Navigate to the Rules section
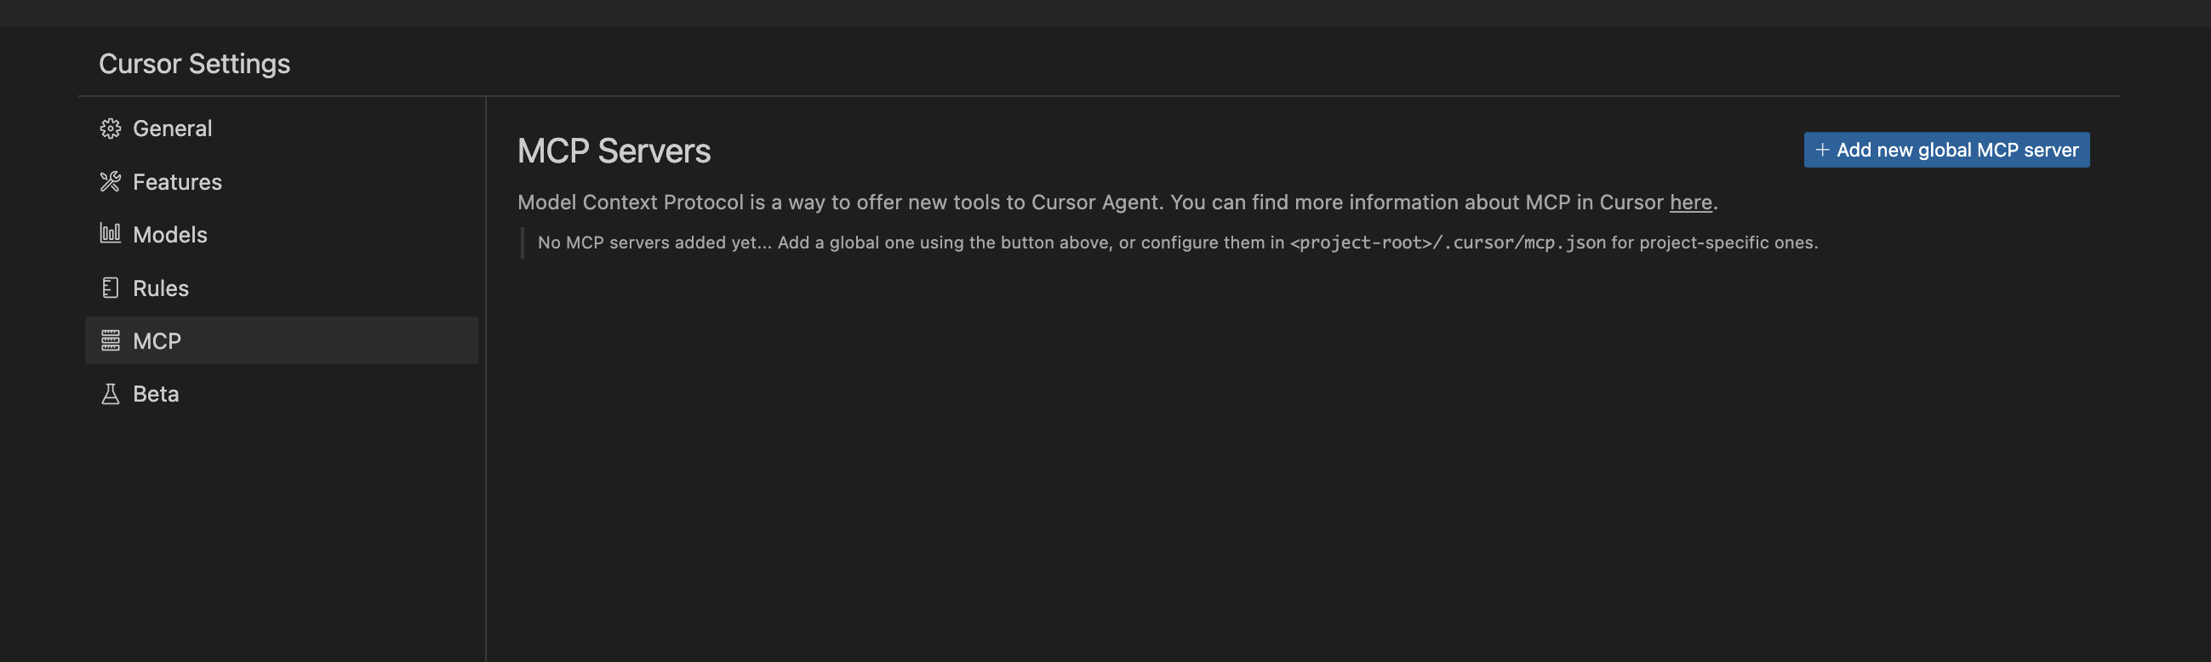The height and width of the screenshot is (662, 2211). [x=161, y=288]
